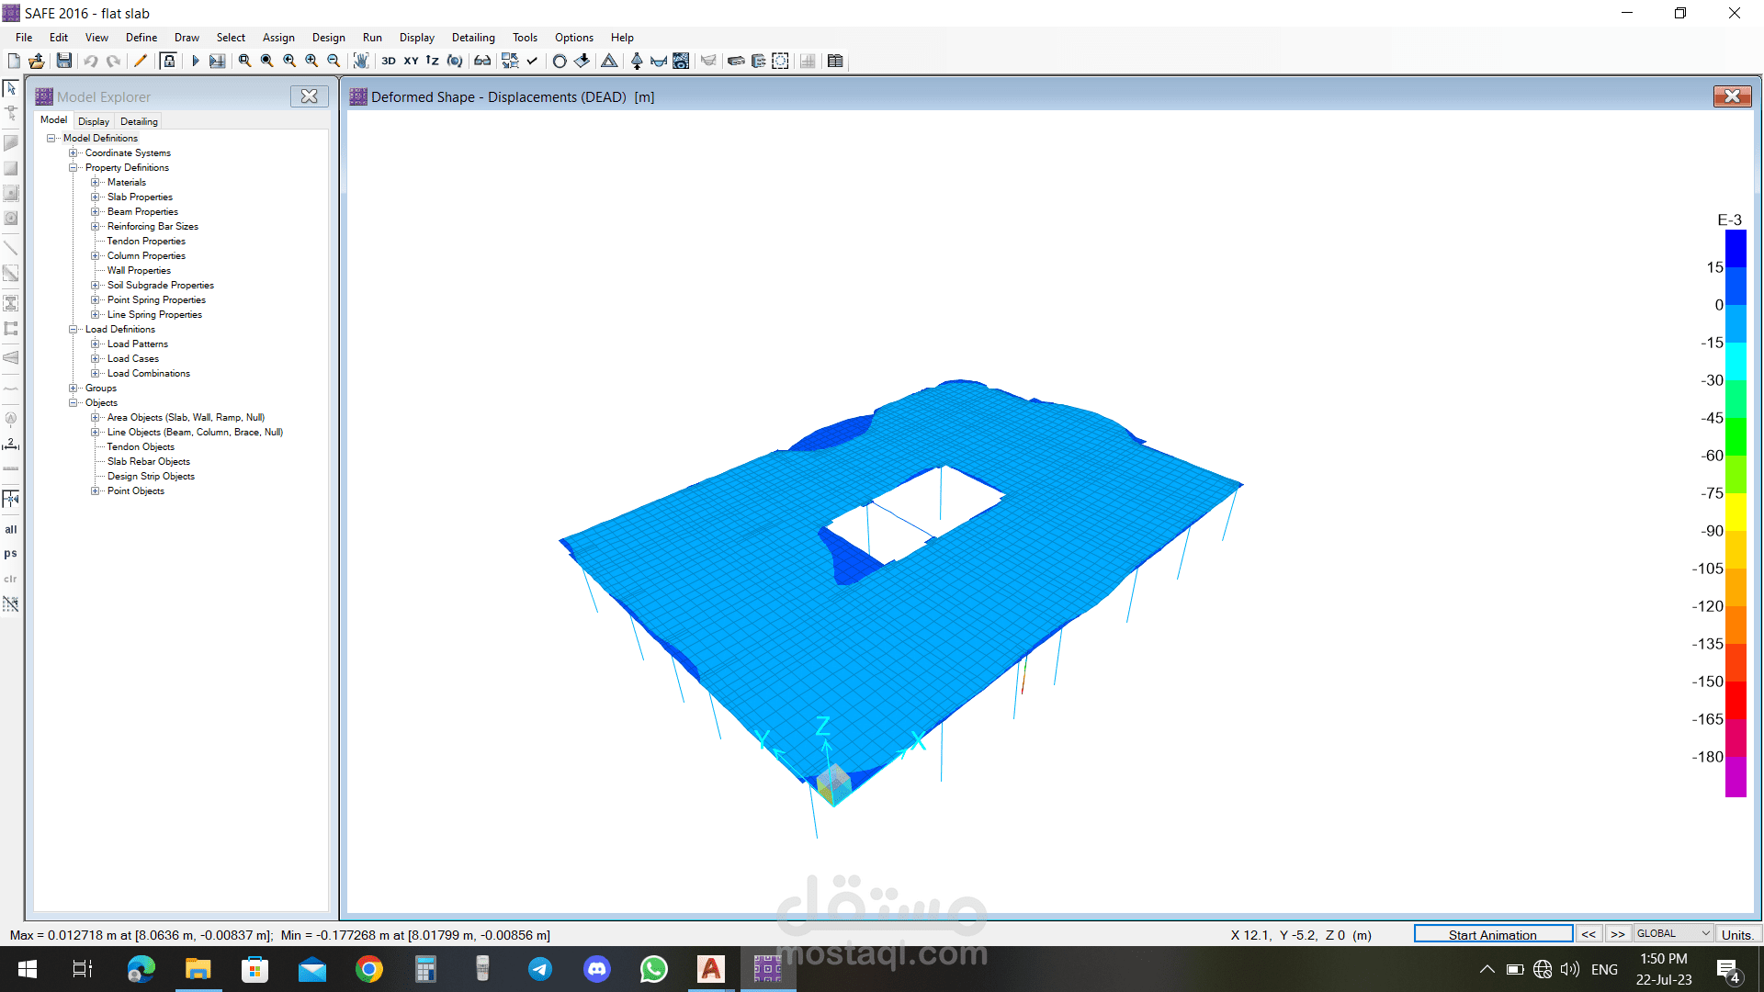Switch to XY plan view
1764x992 pixels.
(411, 61)
